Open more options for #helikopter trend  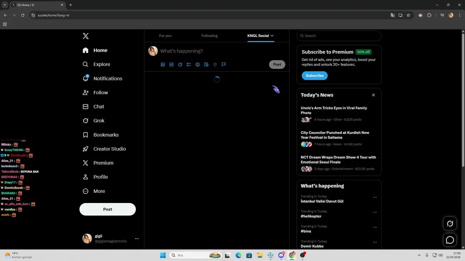(x=375, y=212)
